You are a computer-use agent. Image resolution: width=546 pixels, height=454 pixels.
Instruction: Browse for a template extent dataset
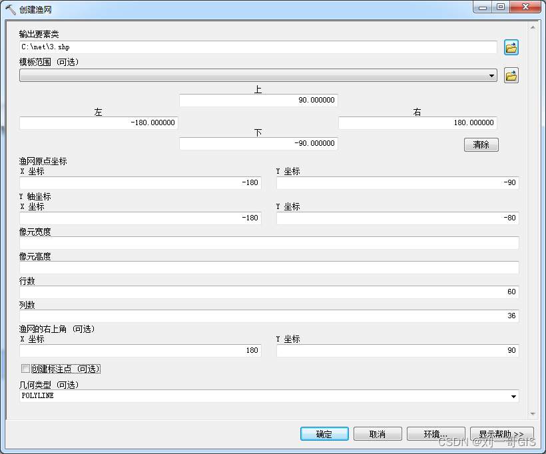[x=511, y=75]
